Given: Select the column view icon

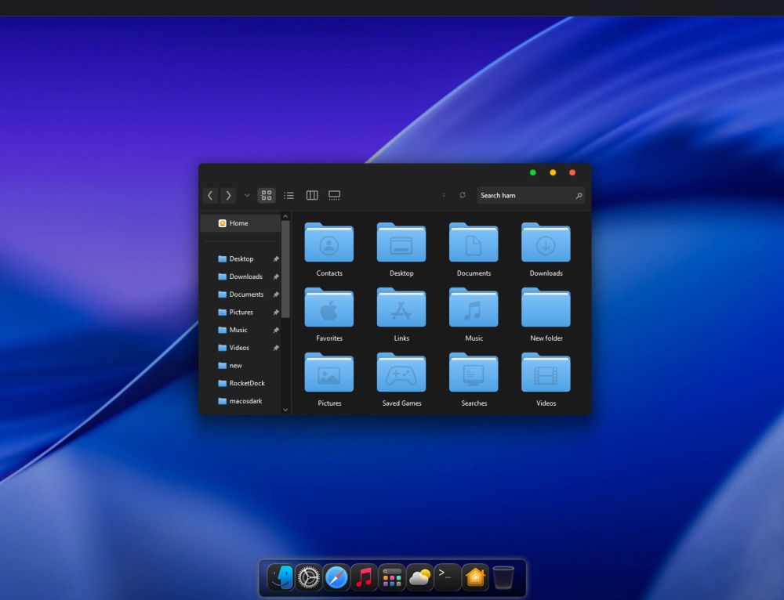Looking at the screenshot, I should click(x=312, y=195).
